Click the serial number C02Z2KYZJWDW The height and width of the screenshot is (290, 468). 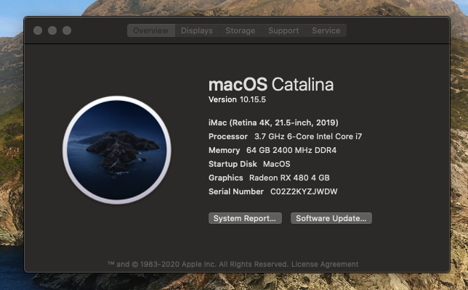pos(304,191)
